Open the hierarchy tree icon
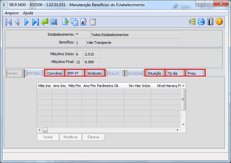 [192, 22]
